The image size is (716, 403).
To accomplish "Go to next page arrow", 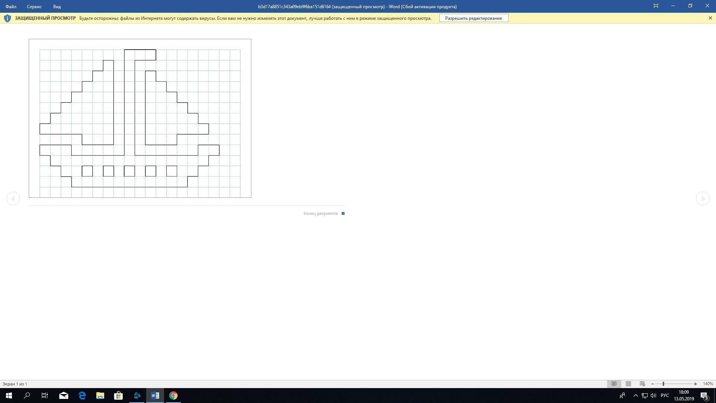I will point(703,199).
